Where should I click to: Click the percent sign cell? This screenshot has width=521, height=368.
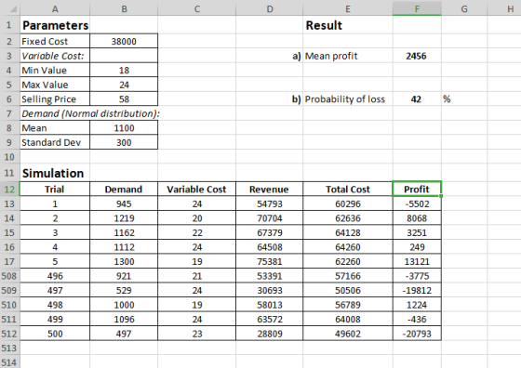pyautogui.click(x=464, y=99)
